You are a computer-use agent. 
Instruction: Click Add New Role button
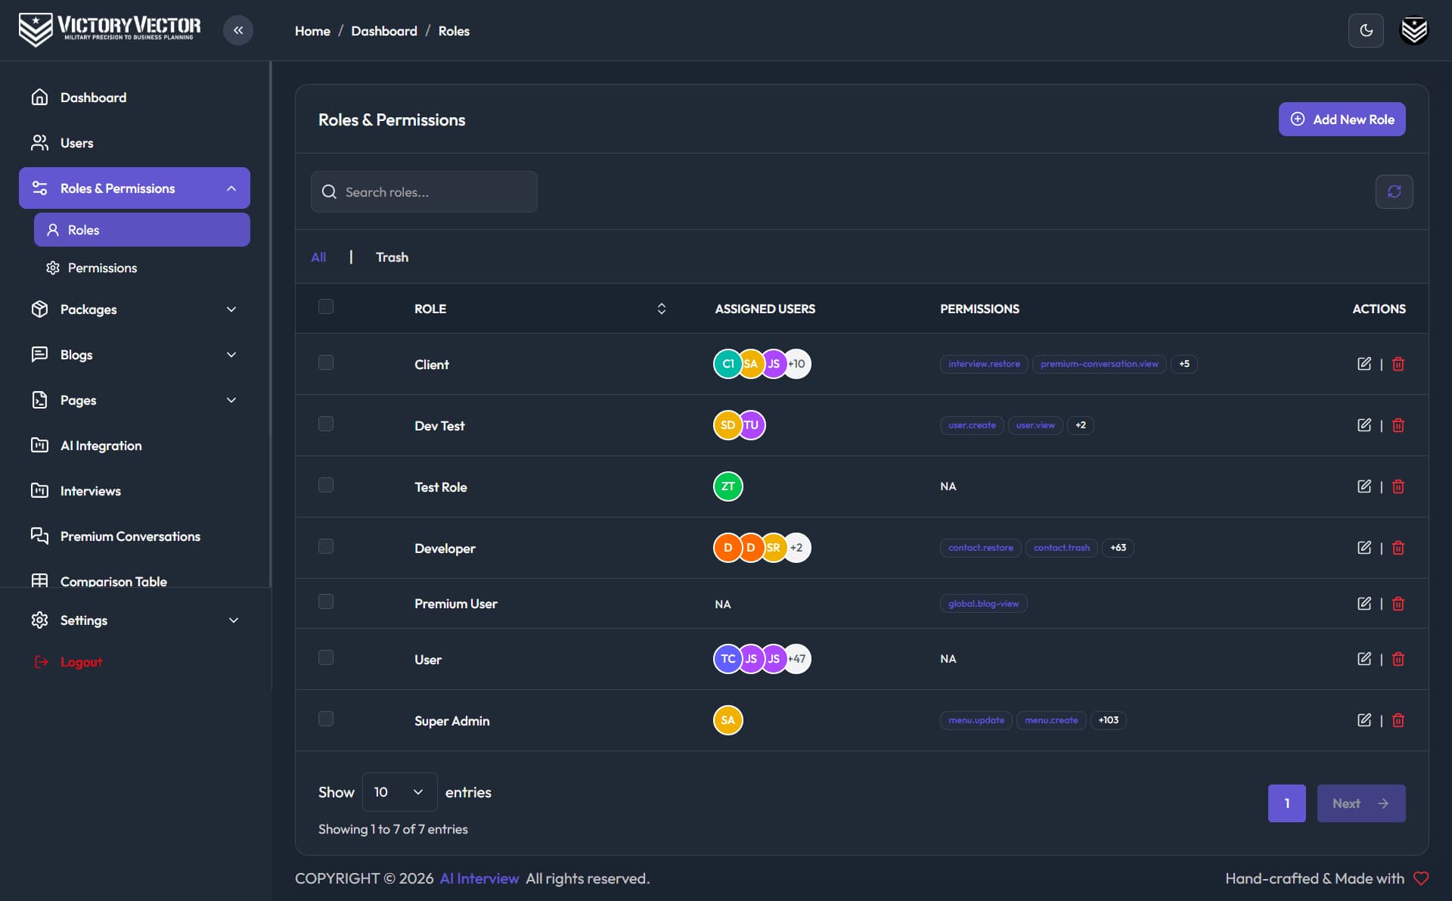[1342, 120]
